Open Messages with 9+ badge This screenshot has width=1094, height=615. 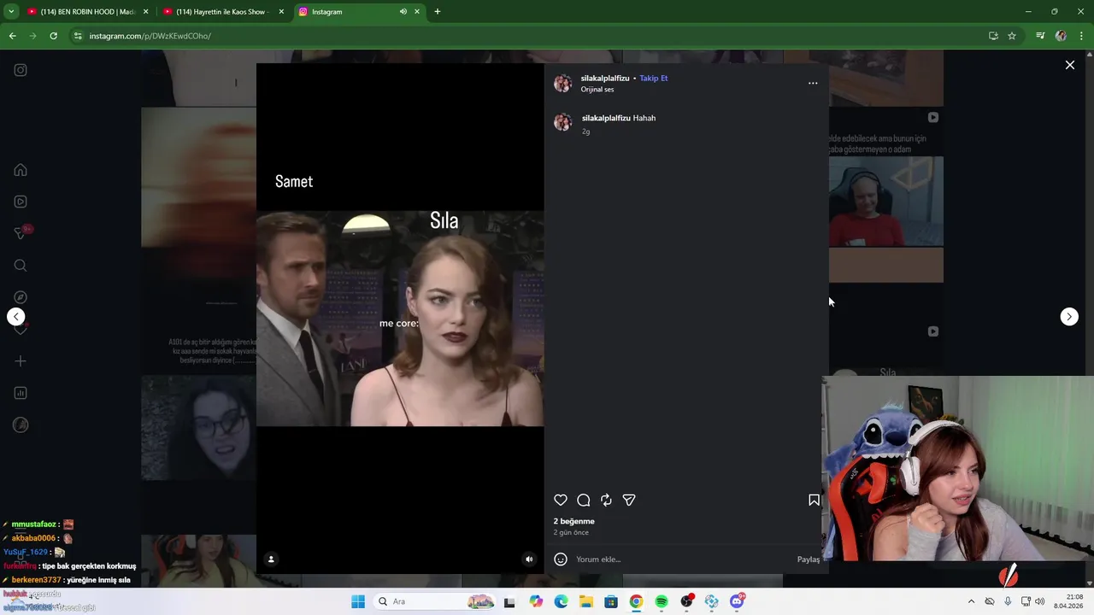pyautogui.click(x=22, y=232)
